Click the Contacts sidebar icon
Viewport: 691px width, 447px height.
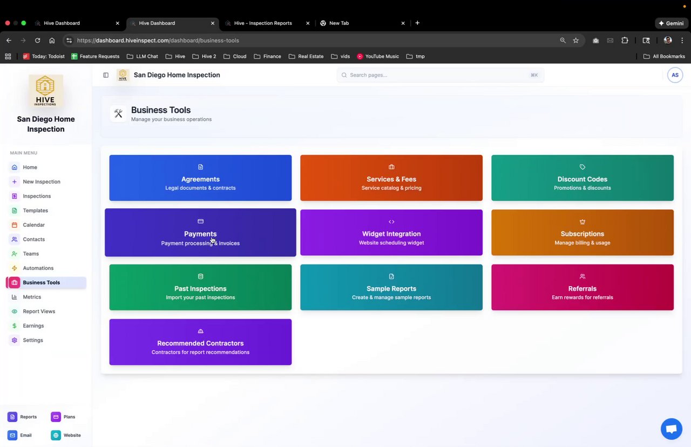(x=15, y=239)
